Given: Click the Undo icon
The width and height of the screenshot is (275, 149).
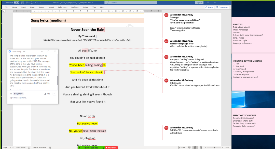Looking at the screenshot, I should (x=27, y=3).
